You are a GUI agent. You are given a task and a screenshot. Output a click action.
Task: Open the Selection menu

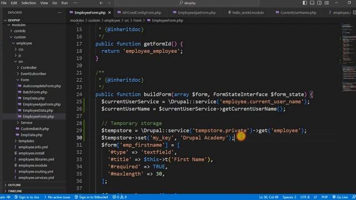click(x=28, y=3)
